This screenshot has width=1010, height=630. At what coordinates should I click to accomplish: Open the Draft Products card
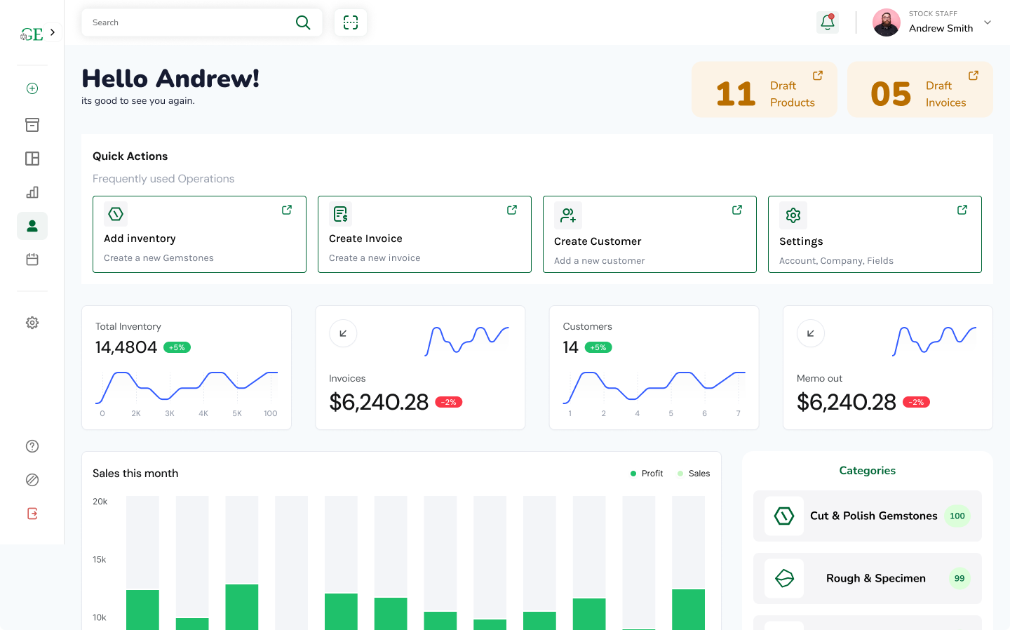[764, 90]
